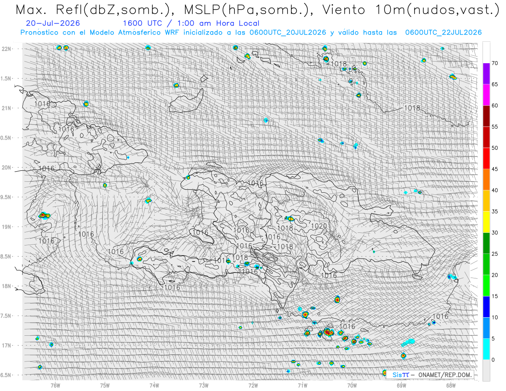Click the color bar value '55'
The image size is (506, 391).
(495, 127)
